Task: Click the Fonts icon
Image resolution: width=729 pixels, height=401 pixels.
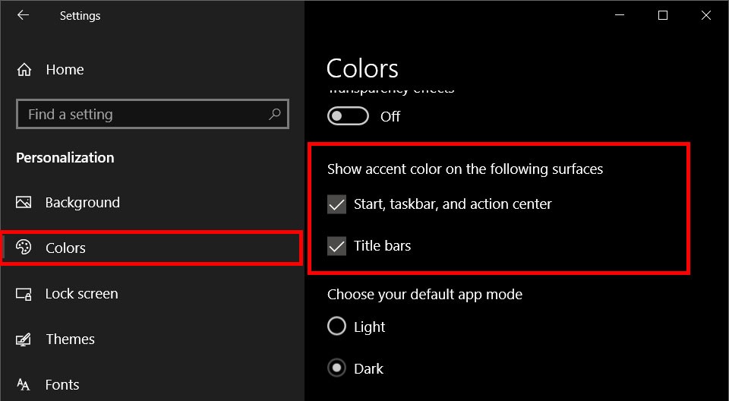Action: [x=24, y=385]
